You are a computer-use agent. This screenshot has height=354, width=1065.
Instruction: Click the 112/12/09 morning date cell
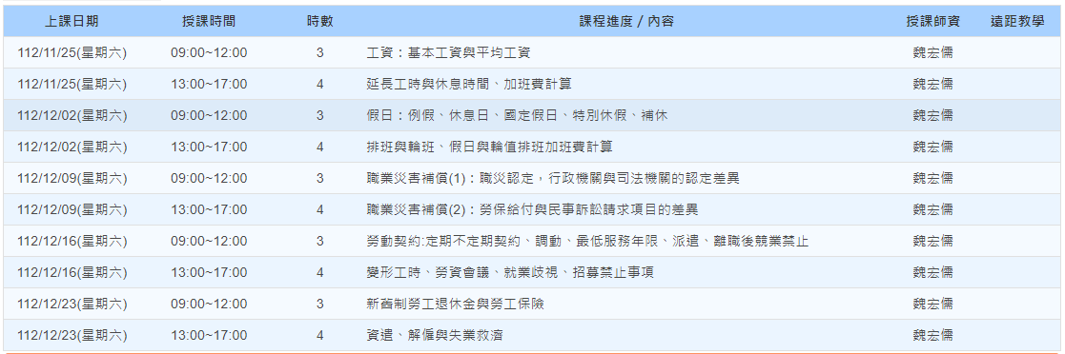(x=72, y=178)
